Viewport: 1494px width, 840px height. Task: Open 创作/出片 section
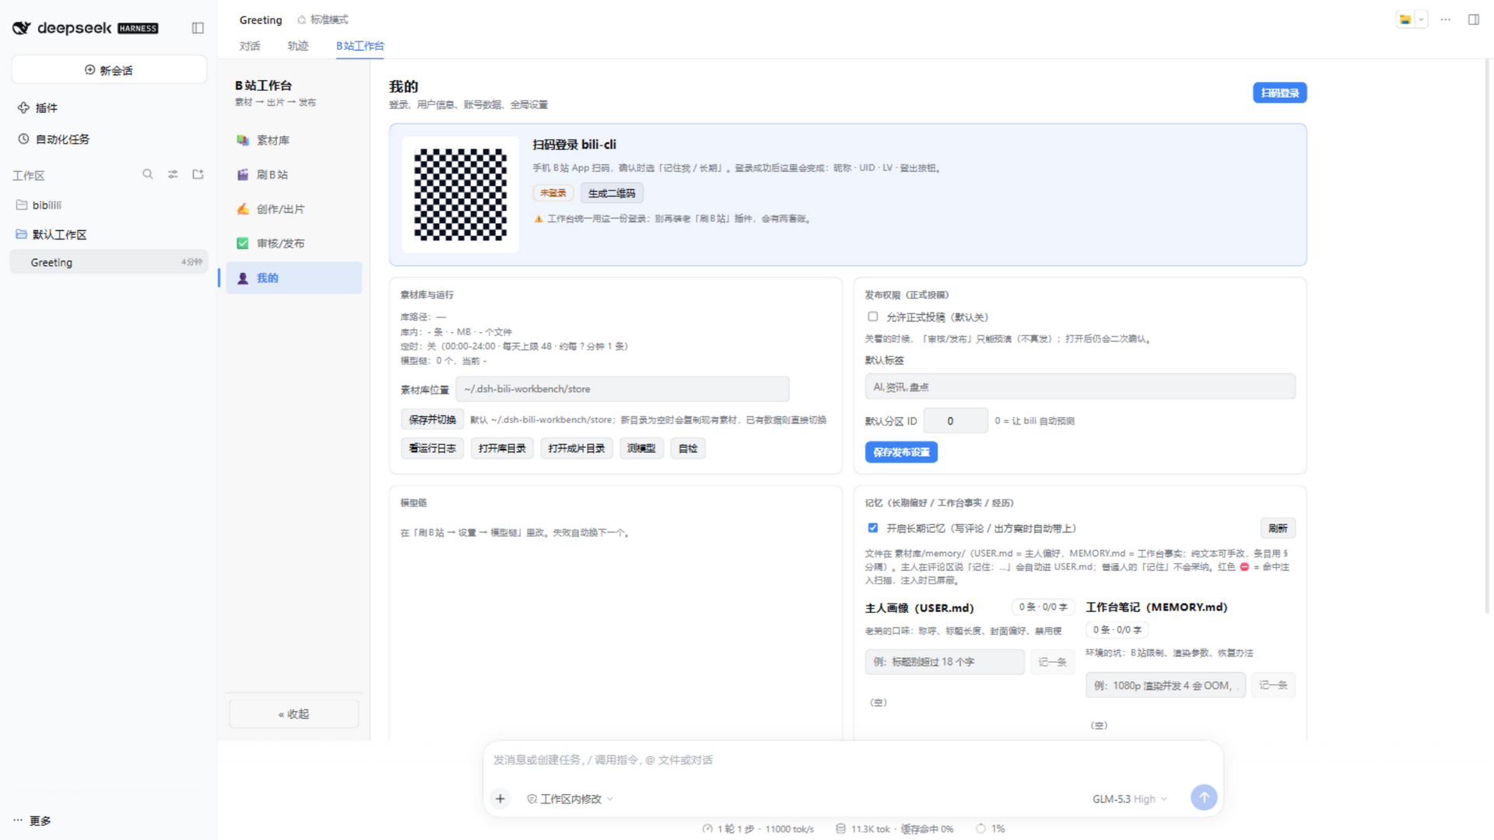click(294, 208)
